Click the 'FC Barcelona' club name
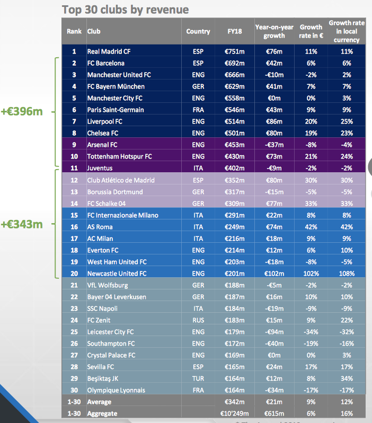372x423 pixels. (106, 63)
